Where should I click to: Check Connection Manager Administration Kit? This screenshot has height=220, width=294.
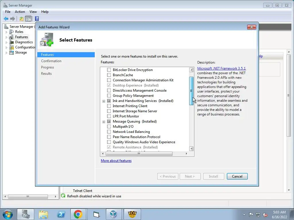click(109, 80)
